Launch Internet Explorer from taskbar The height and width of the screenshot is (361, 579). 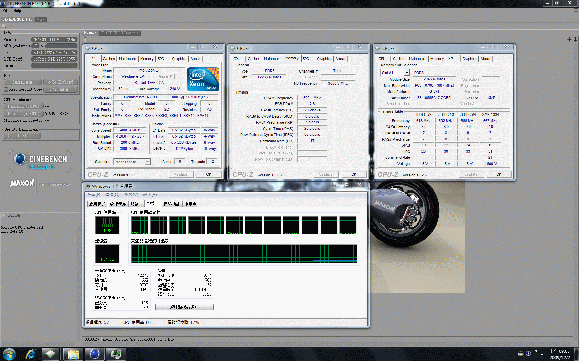[31, 354]
